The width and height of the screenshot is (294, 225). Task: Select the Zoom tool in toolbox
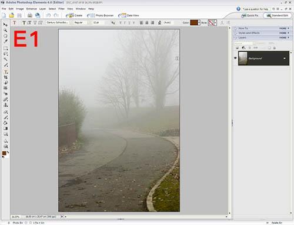5,30
